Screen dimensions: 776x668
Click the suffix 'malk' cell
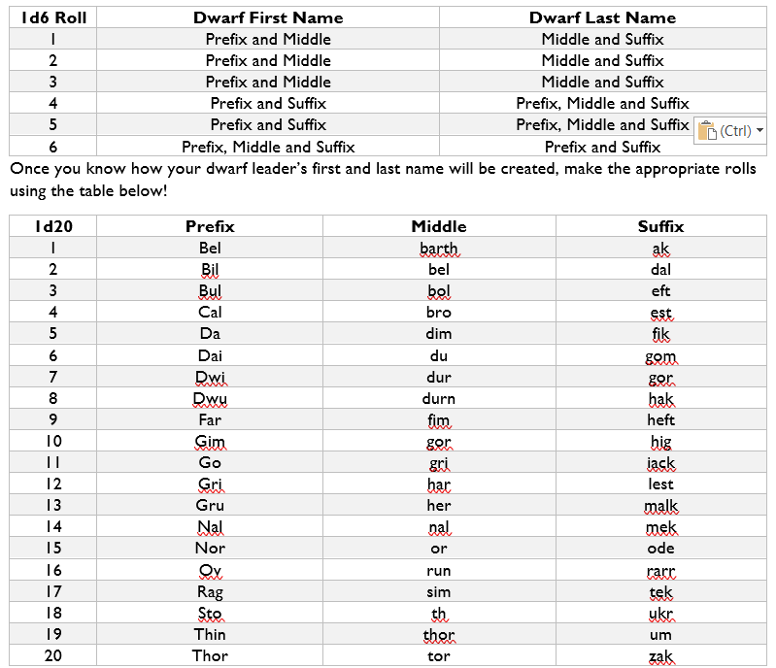(660, 506)
